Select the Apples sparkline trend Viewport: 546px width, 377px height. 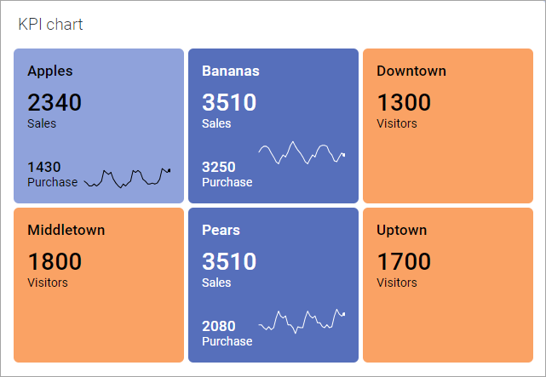(x=127, y=177)
